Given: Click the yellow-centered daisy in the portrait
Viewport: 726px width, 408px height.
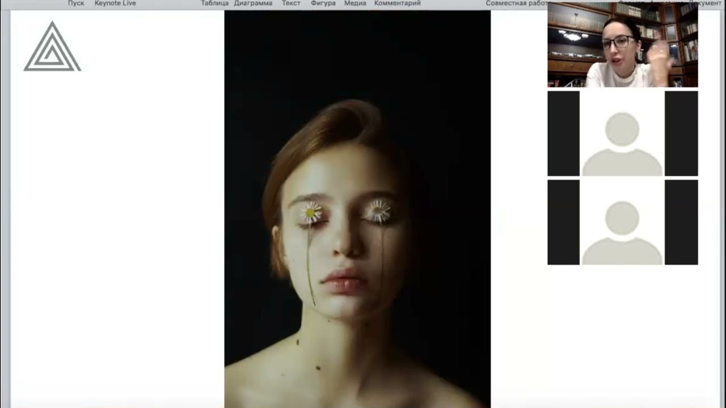Looking at the screenshot, I should click(310, 212).
